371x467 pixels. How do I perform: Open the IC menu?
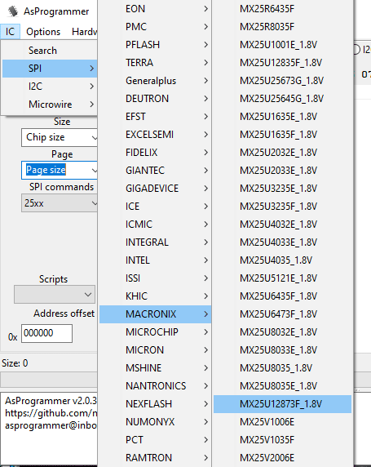tap(10, 32)
